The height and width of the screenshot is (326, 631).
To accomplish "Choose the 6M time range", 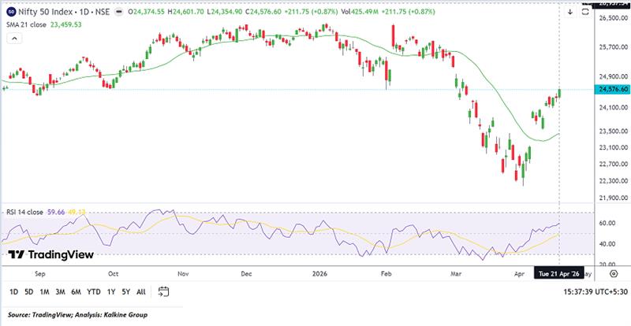I will coord(76,292).
